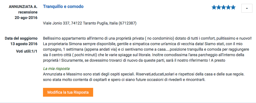Click the fourth rating star
This screenshot has width=256, height=103.
[x=228, y=7]
